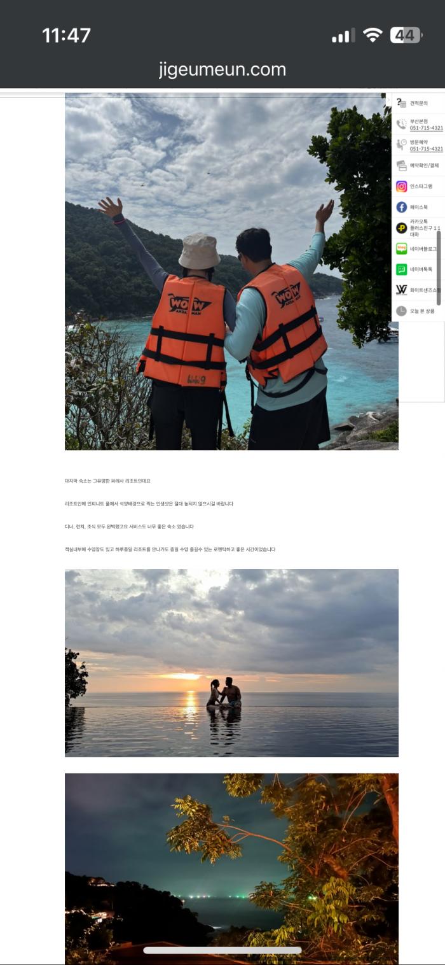Tap the KakaoTalk Plus friend chat icon

401,228
